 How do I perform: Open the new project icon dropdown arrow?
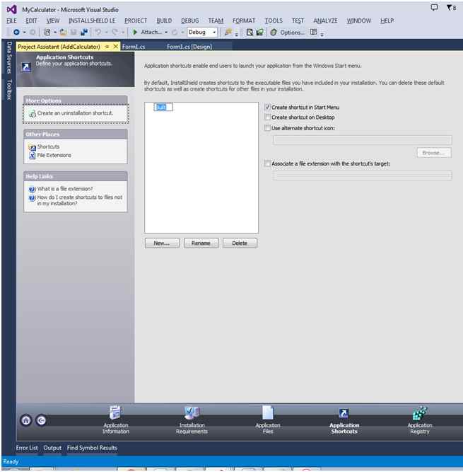coord(55,33)
